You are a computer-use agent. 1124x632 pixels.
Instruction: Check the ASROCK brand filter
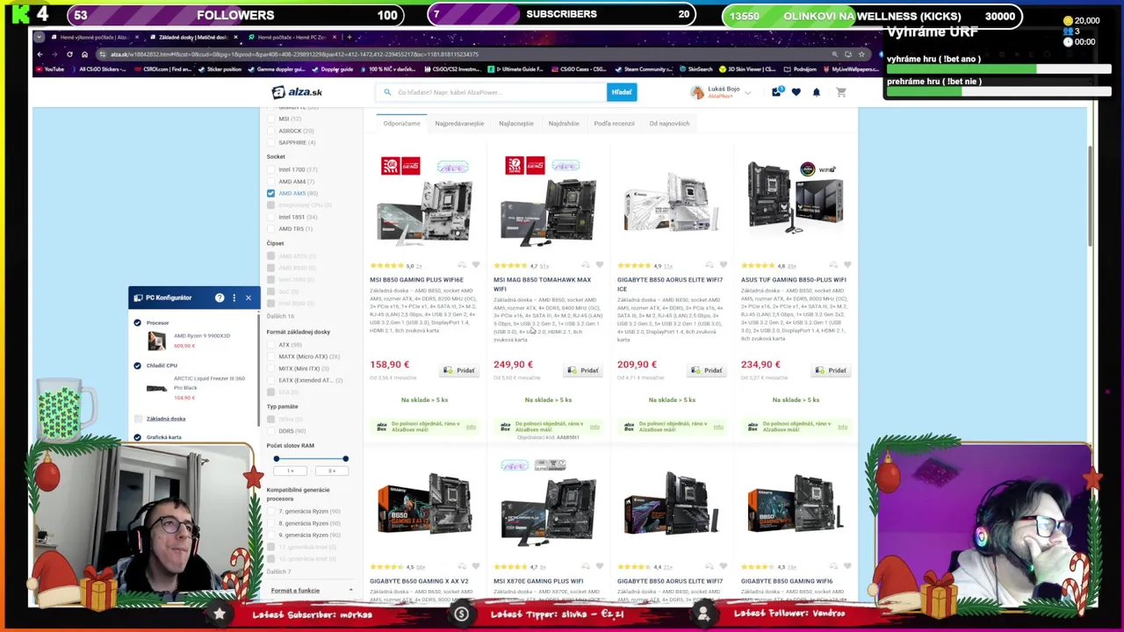point(270,131)
